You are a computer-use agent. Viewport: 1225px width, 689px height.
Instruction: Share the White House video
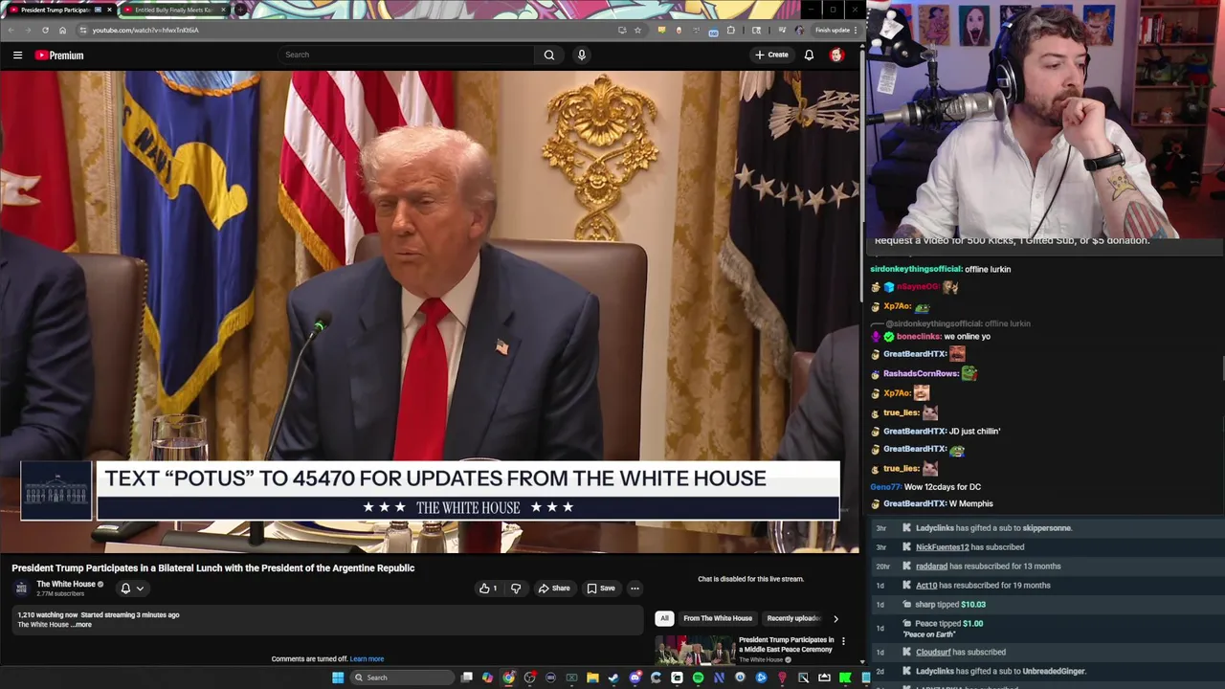(x=554, y=589)
